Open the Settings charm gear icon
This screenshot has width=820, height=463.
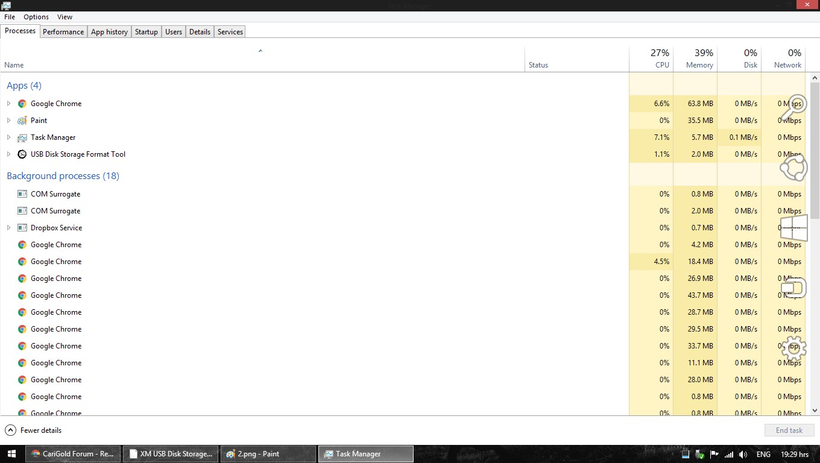point(793,348)
